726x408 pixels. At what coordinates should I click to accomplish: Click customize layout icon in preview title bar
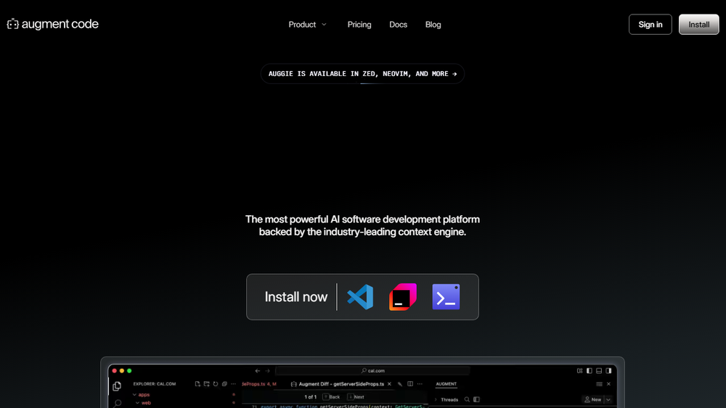click(579, 370)
